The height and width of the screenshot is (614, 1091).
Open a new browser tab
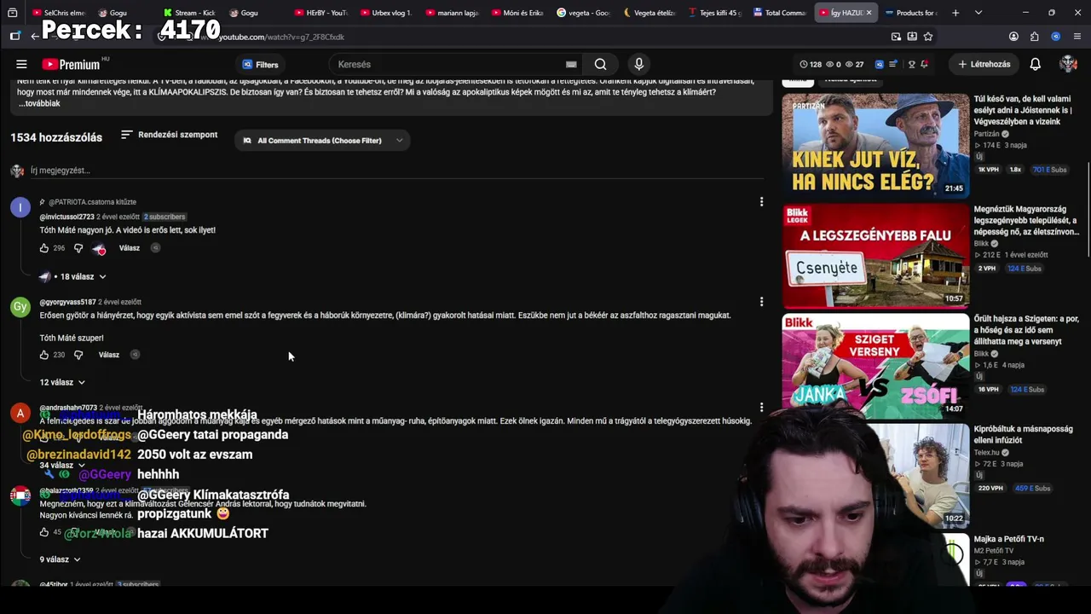coord(955,13)
